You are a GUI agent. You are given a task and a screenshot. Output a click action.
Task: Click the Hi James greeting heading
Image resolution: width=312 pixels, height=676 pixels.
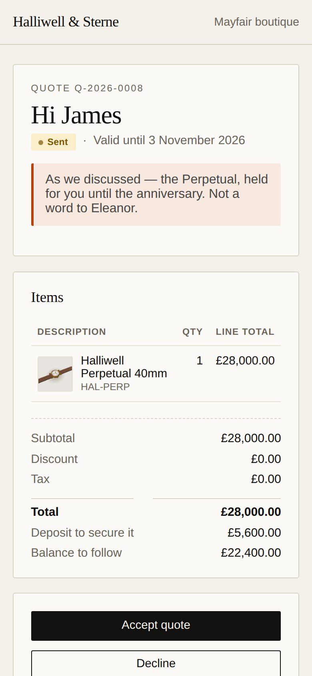click(76, 115)
